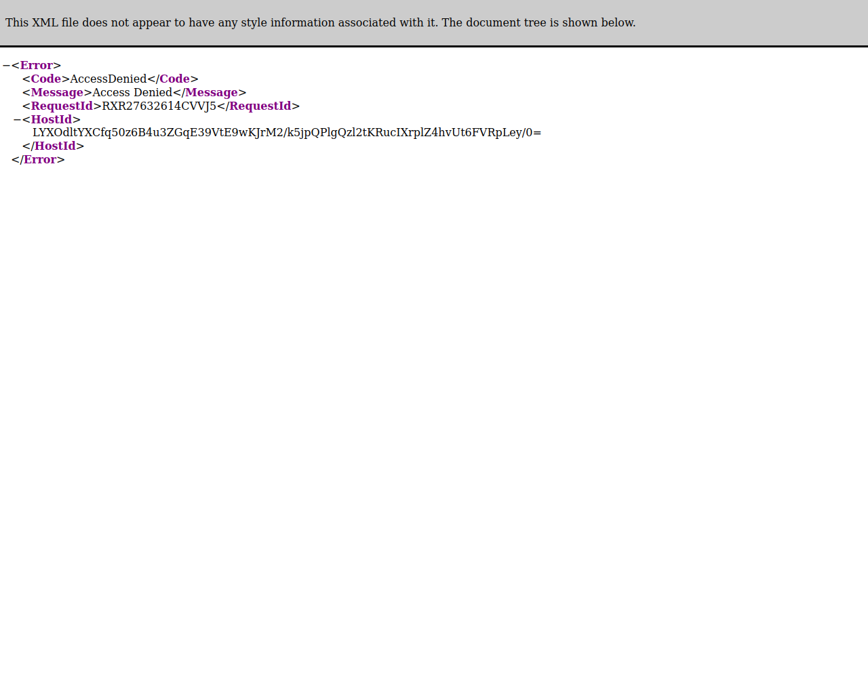Click the opening Error tag
This screenshot has height=694, width=868.
point(37,66)
